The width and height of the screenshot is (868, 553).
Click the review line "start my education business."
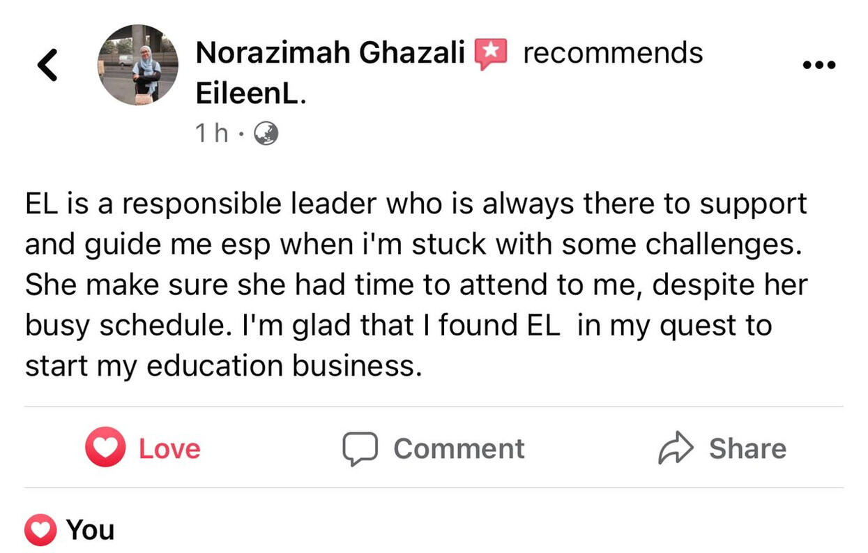click(224, 366)
